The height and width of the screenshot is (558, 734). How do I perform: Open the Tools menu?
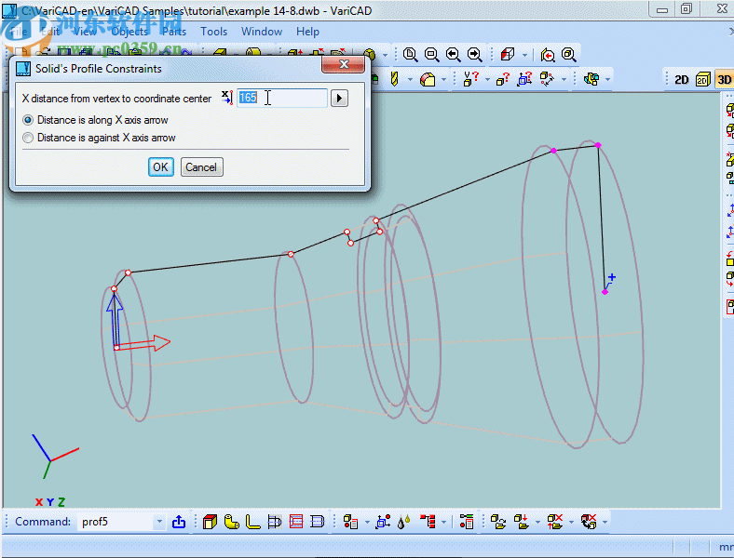213,32
